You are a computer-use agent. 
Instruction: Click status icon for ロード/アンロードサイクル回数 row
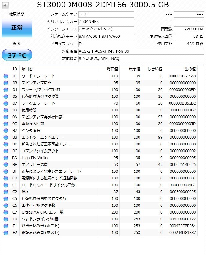tap(6, 185)
